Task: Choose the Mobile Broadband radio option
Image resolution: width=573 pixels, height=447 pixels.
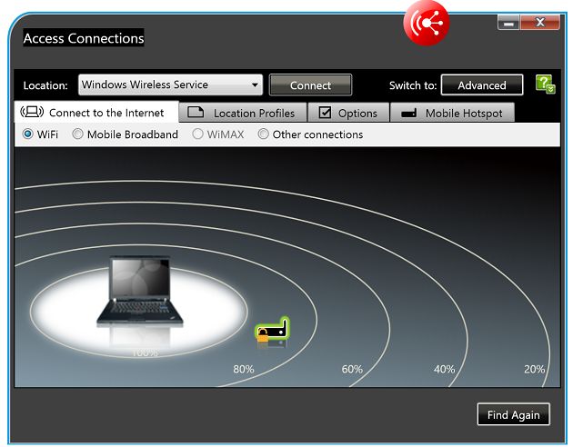Action: pos(77,134)
